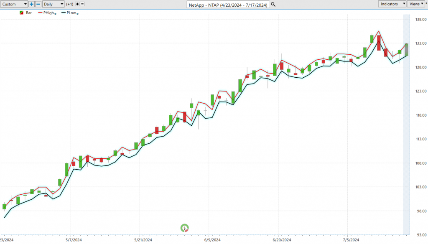
Task: Toggle the Bar series legend label
Action: [29, 13]
